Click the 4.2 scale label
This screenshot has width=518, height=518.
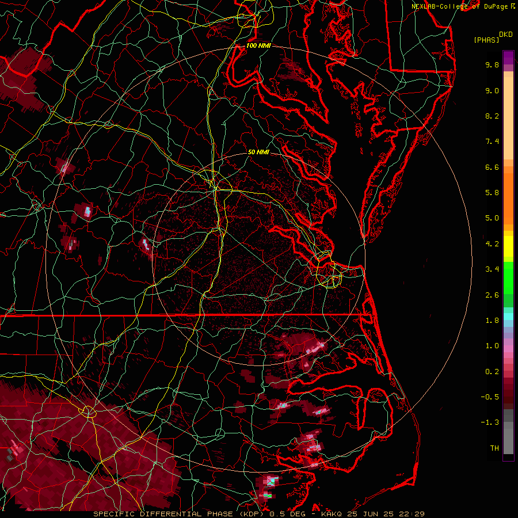[492, 244]
